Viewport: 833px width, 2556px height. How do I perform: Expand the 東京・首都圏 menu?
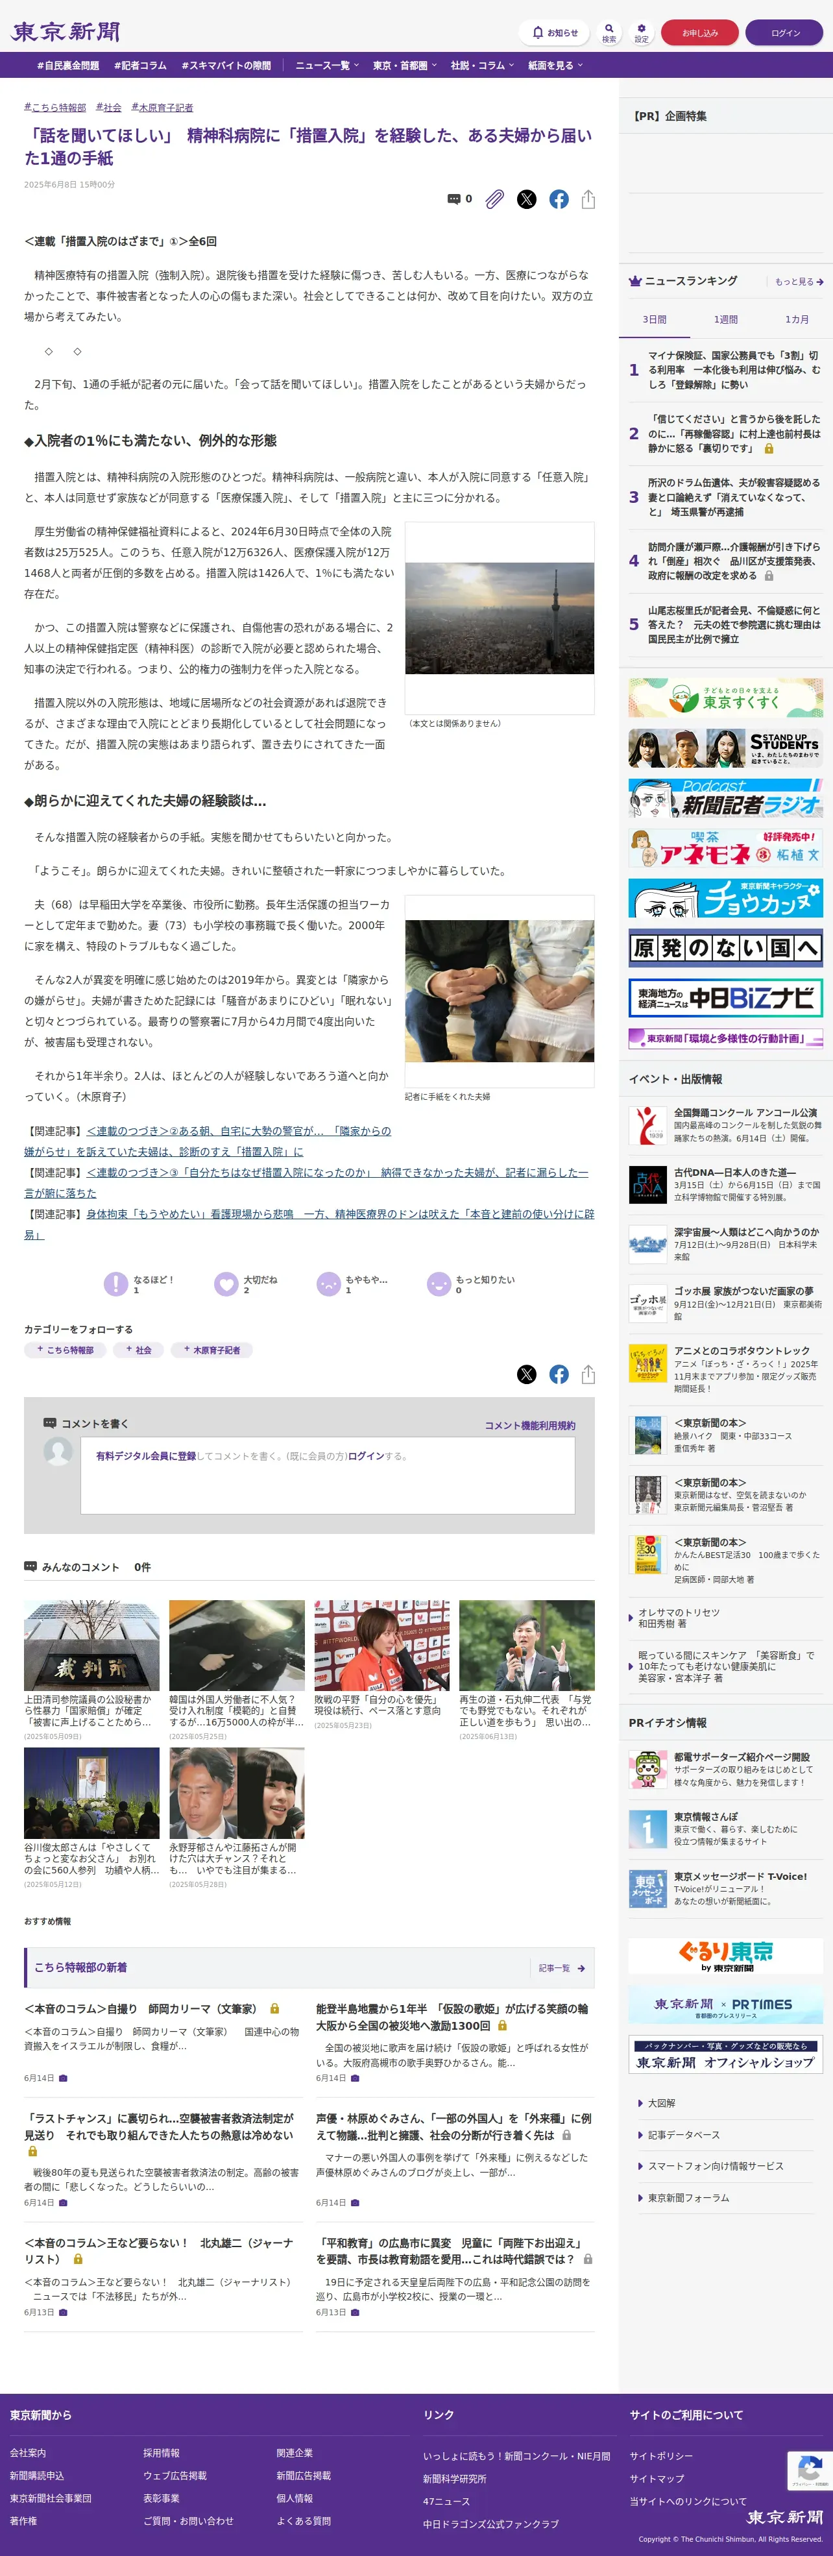[x=405, y=66]
